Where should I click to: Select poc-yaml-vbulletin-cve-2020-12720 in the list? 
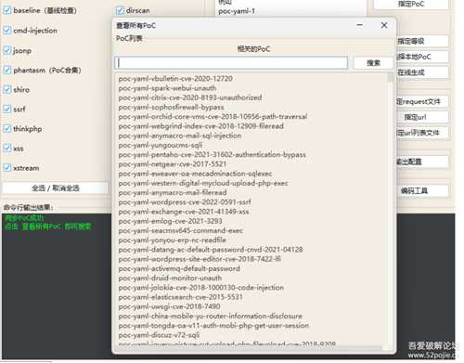point(175,79)
